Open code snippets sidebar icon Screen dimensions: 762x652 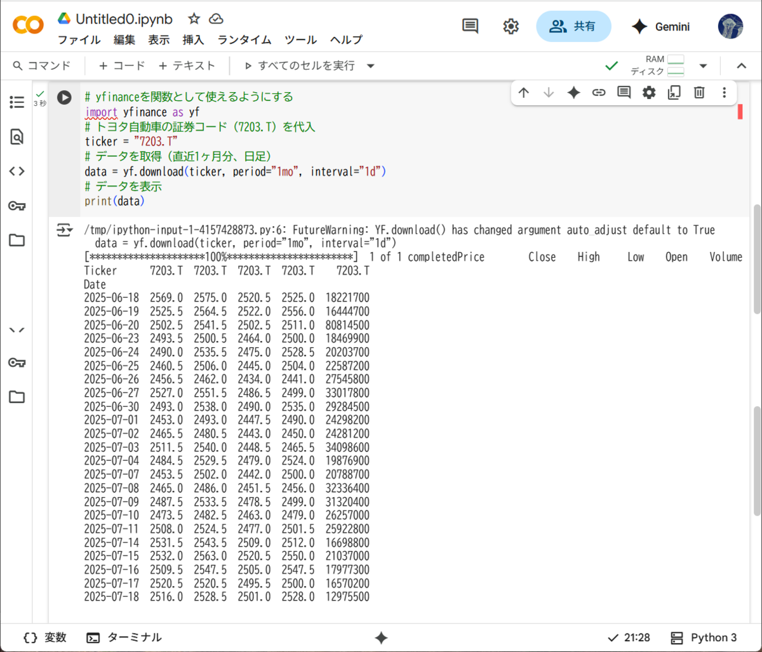click(17, 171)
